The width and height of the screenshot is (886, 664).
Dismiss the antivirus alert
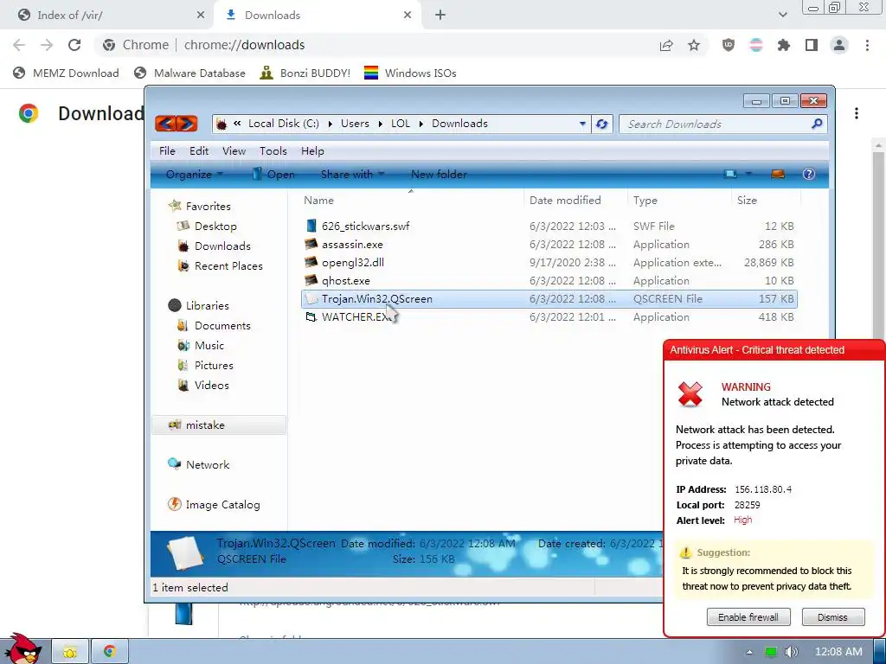833,617
